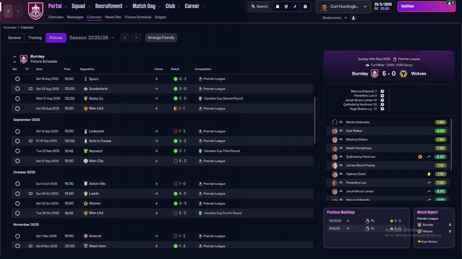Open the Fixture Schedule sub-menu item
Screen dimensions: 462x259
138,17
